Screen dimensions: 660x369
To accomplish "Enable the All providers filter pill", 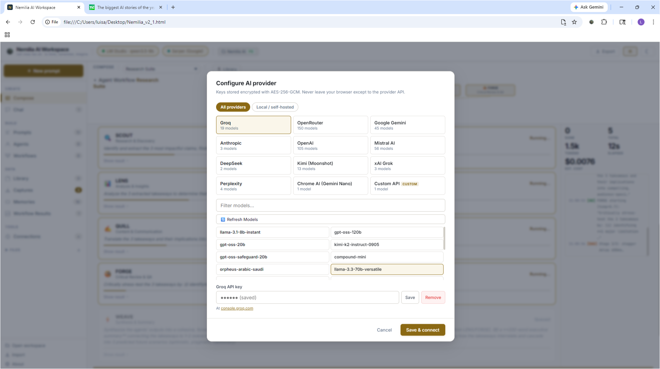I will (x=233, y=107).
